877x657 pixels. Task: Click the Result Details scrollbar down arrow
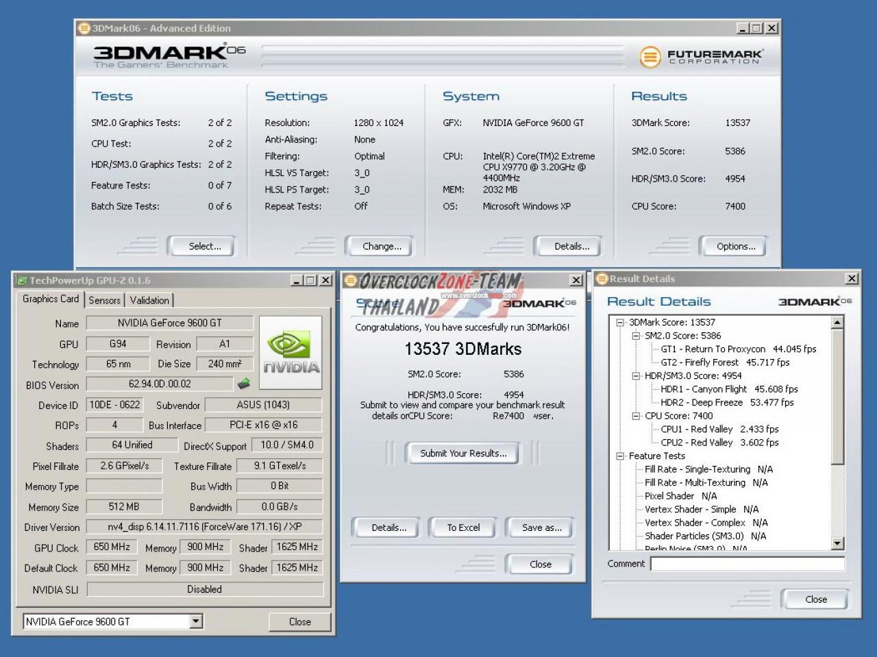837,543
